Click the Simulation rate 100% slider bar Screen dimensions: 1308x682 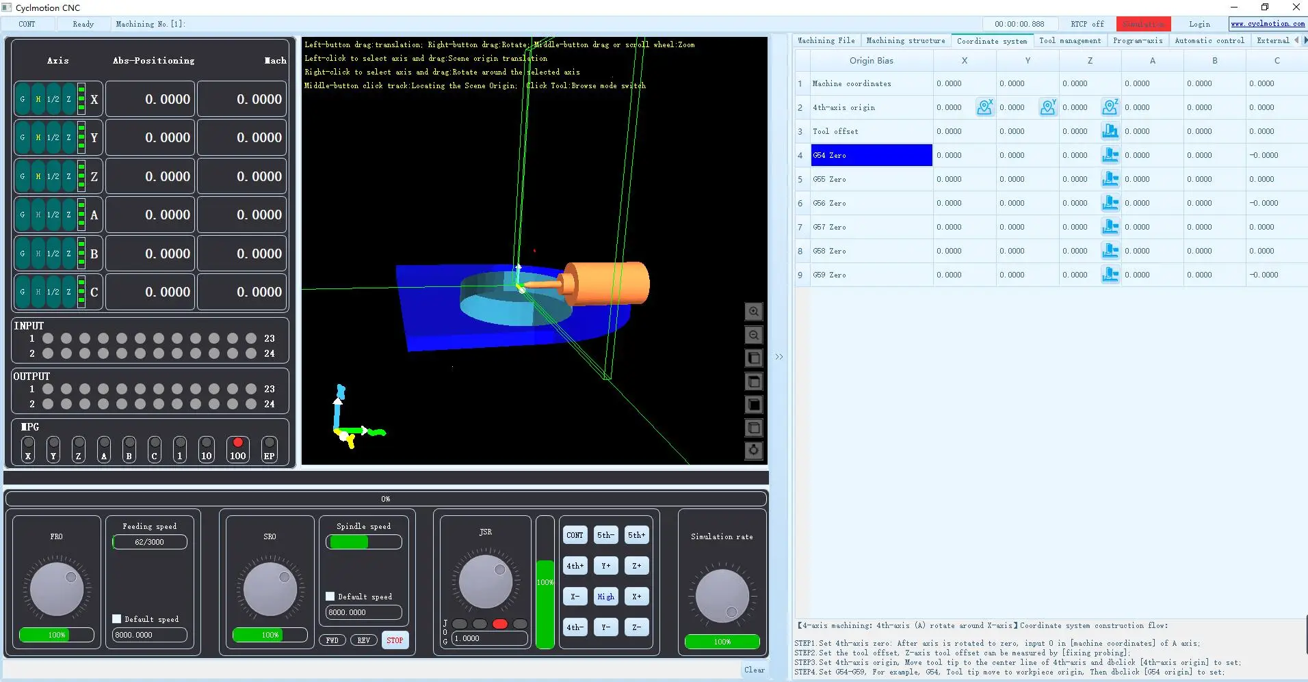click(x=722, y=642)
